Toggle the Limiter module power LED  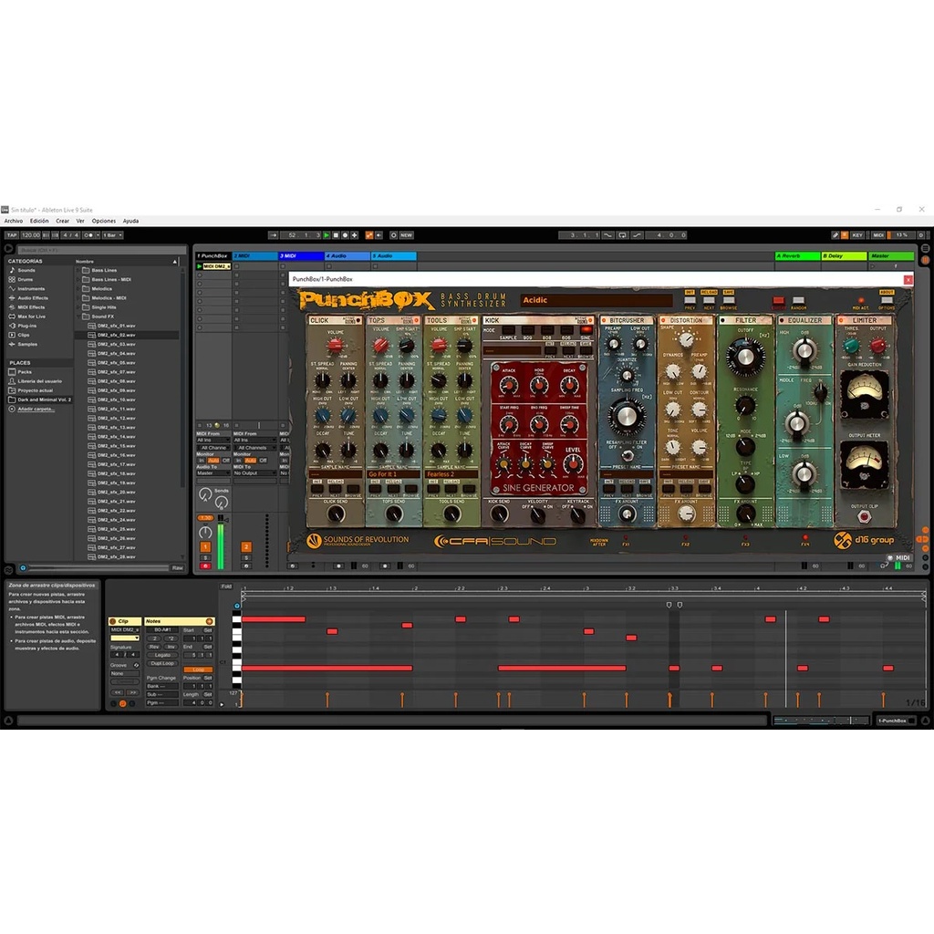(x=841, y=320)
